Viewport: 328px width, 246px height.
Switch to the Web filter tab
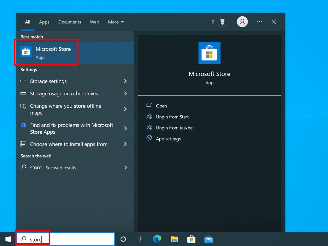point(95,22)
